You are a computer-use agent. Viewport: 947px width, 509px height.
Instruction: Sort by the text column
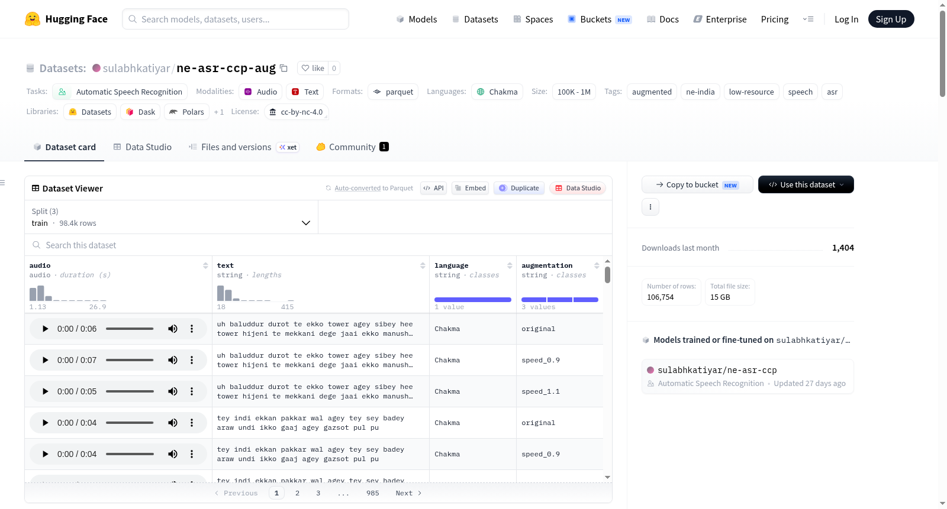pos(423,265)
